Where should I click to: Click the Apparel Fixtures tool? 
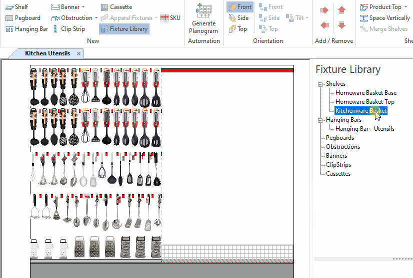click(126, 18)
